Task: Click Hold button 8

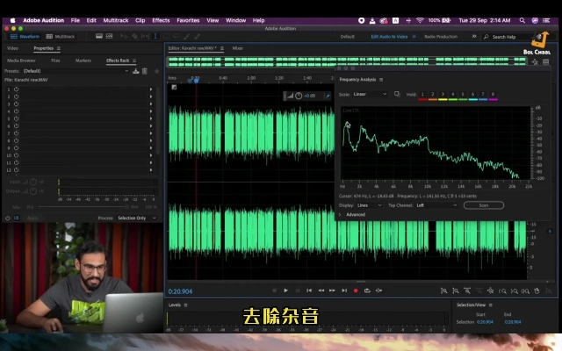Action: (x=493, y=94)
